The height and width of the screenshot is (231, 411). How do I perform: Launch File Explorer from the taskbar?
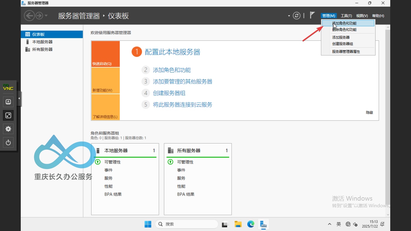(238, 224)
